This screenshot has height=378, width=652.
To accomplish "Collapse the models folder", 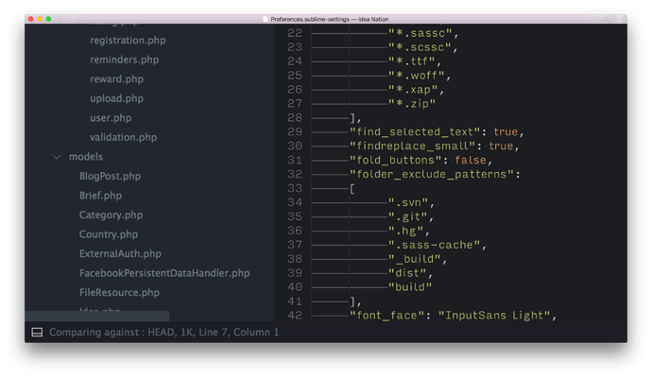I will 58,157.
